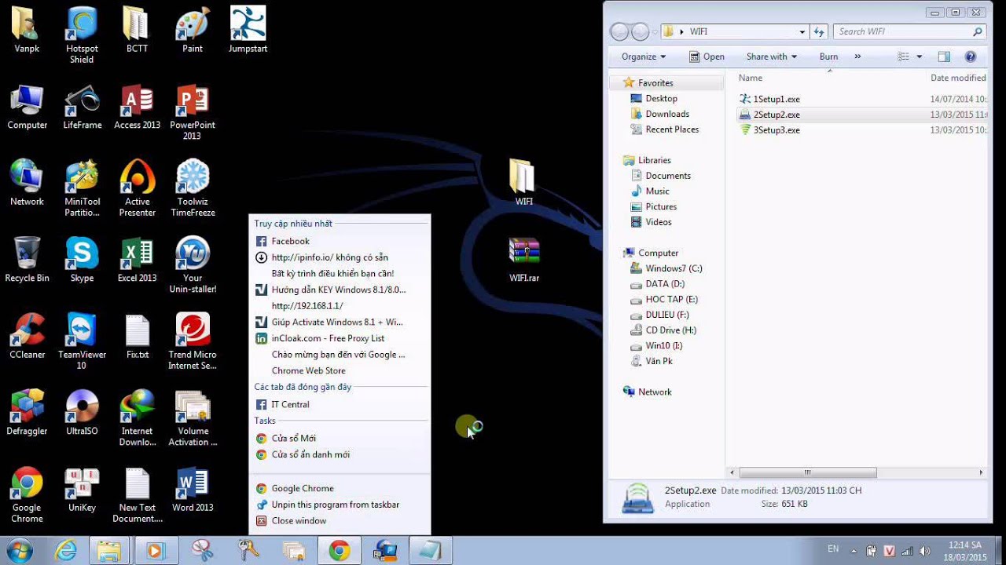
Task: Select Internet Download Manager icon
Action: [x=137, y=418]
